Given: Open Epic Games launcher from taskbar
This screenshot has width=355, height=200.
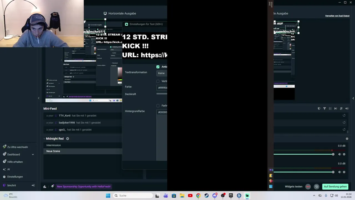Looking at the screenshot, I should (231, 196).
